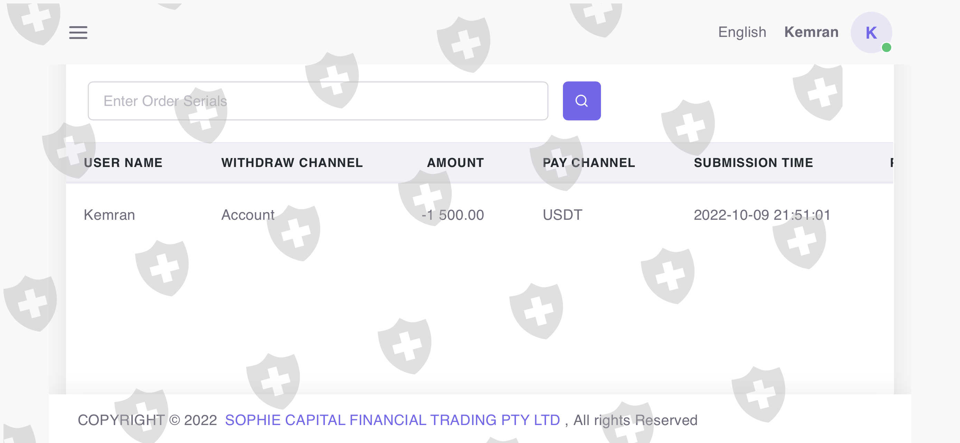
Task: Sort by the AMOUNT column header
Action: (455, 163)
